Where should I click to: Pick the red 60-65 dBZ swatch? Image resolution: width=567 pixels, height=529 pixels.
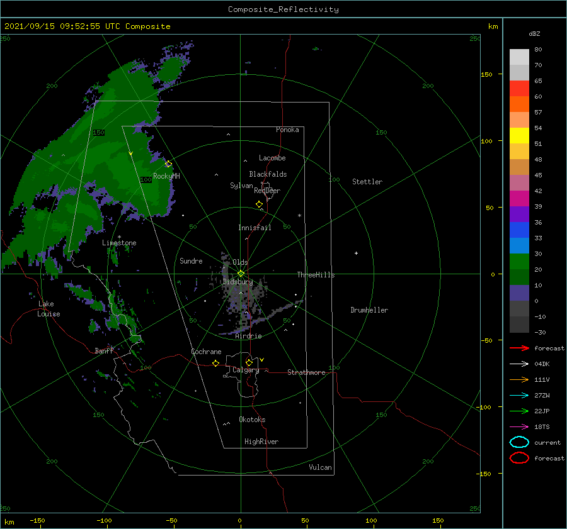click(519, 89)
